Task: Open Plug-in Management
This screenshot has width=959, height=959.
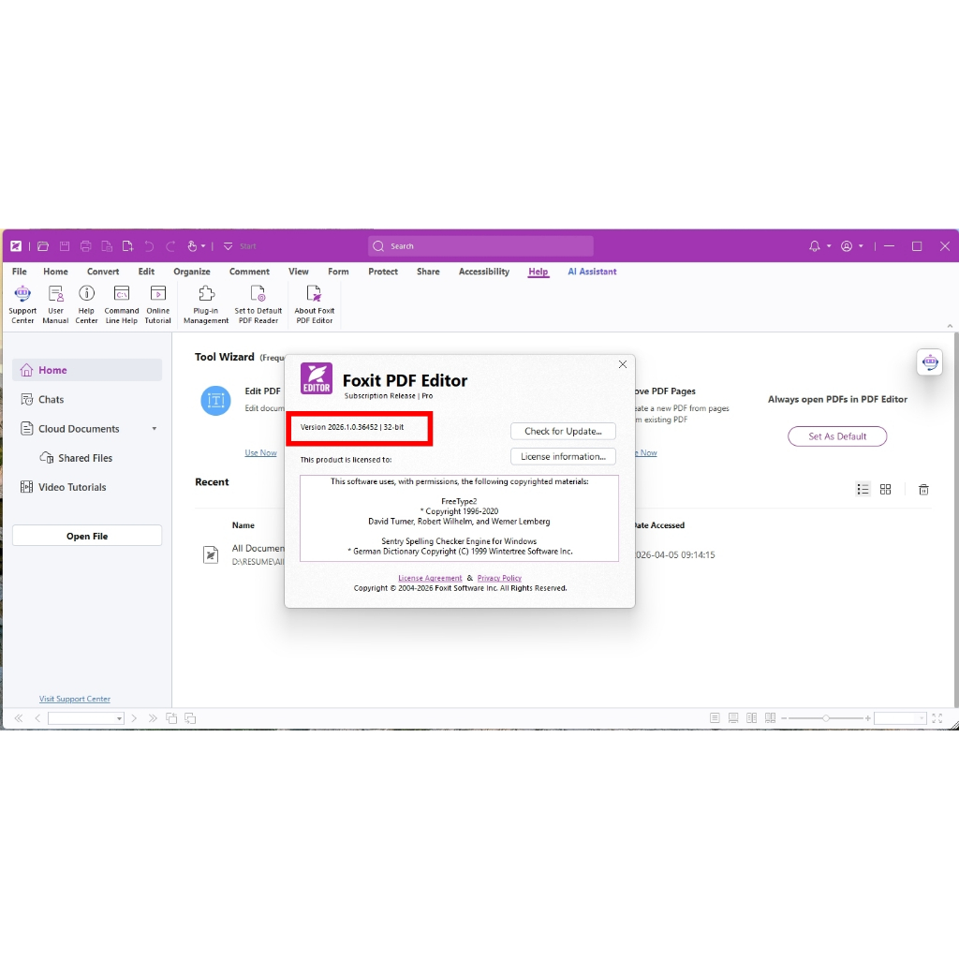Action: 206,304
